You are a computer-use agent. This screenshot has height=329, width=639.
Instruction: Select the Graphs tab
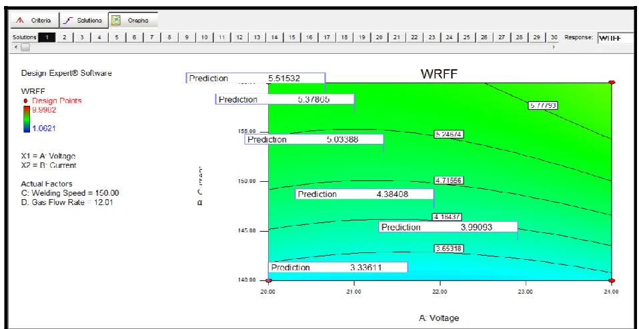point(133,20)
